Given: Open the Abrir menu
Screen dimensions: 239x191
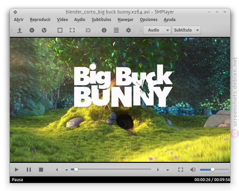Looking at the screenshot, I should (19, 20).
